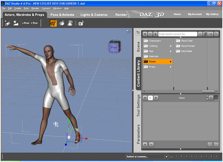Switch to the Render activity tab

point(121,14)
